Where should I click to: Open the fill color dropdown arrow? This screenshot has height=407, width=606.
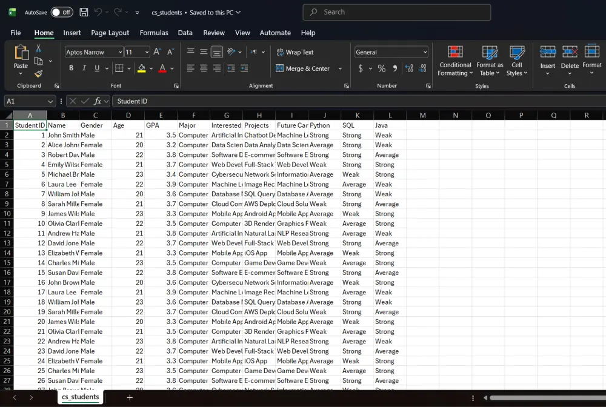tap(151, 68)
